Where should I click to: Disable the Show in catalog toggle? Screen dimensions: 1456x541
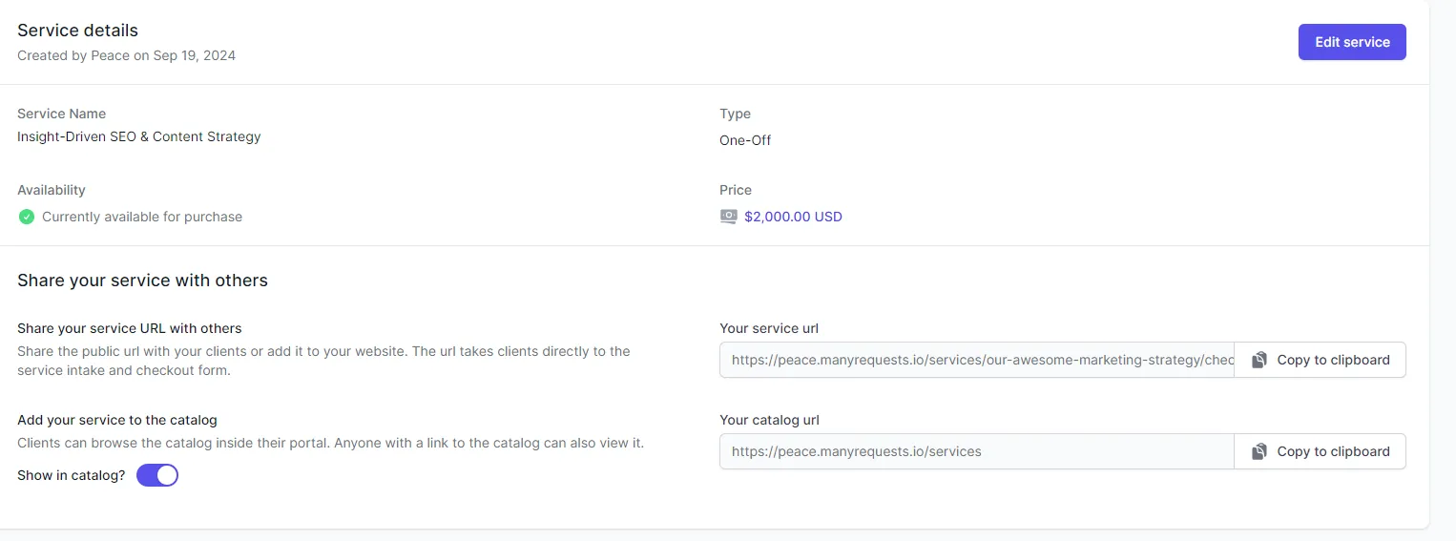coord(157,475)
